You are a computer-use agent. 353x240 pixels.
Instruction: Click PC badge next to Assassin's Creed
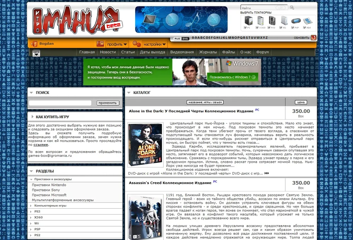point(215,181)
